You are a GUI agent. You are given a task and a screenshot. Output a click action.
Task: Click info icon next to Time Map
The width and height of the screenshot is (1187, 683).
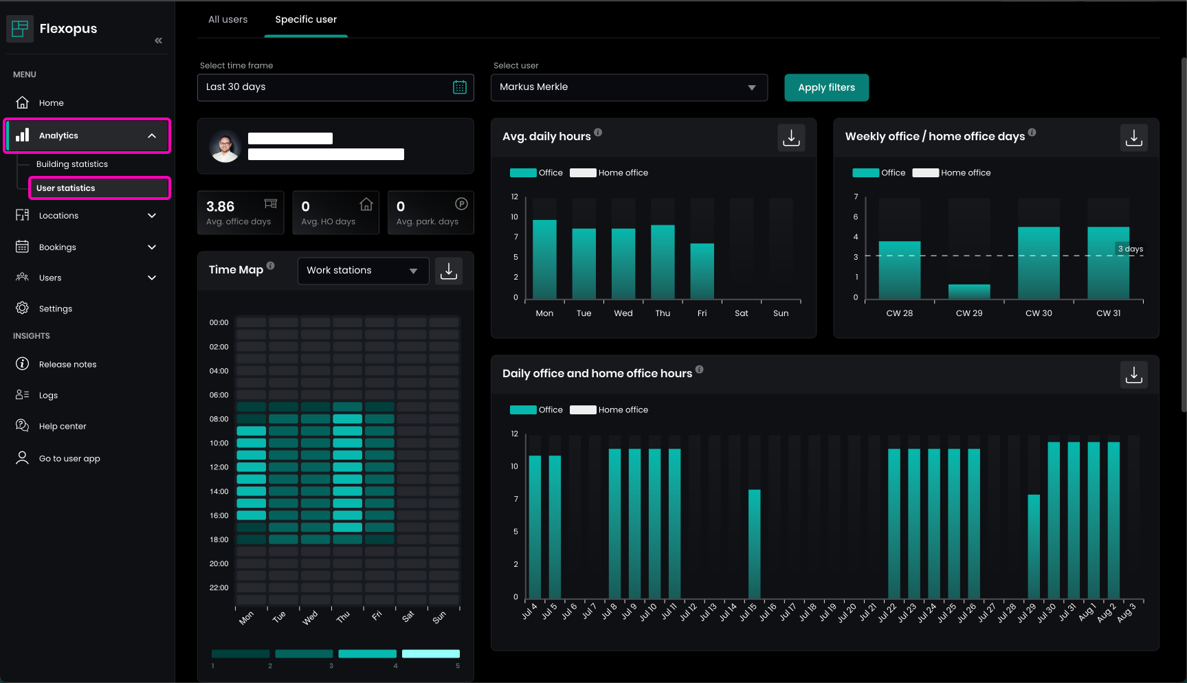271,266
